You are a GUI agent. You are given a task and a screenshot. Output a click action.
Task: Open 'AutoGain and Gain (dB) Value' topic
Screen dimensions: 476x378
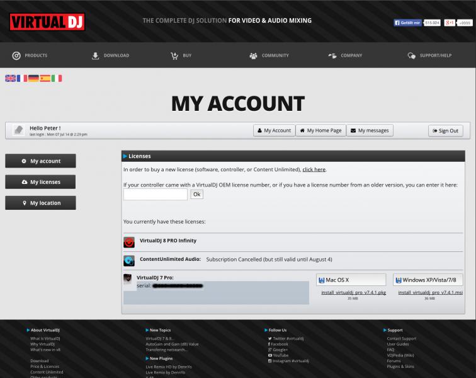(x=172, y=344)
